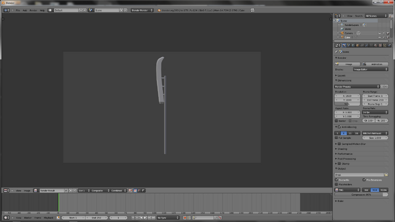Open the Object properties tab

point(357,45)
